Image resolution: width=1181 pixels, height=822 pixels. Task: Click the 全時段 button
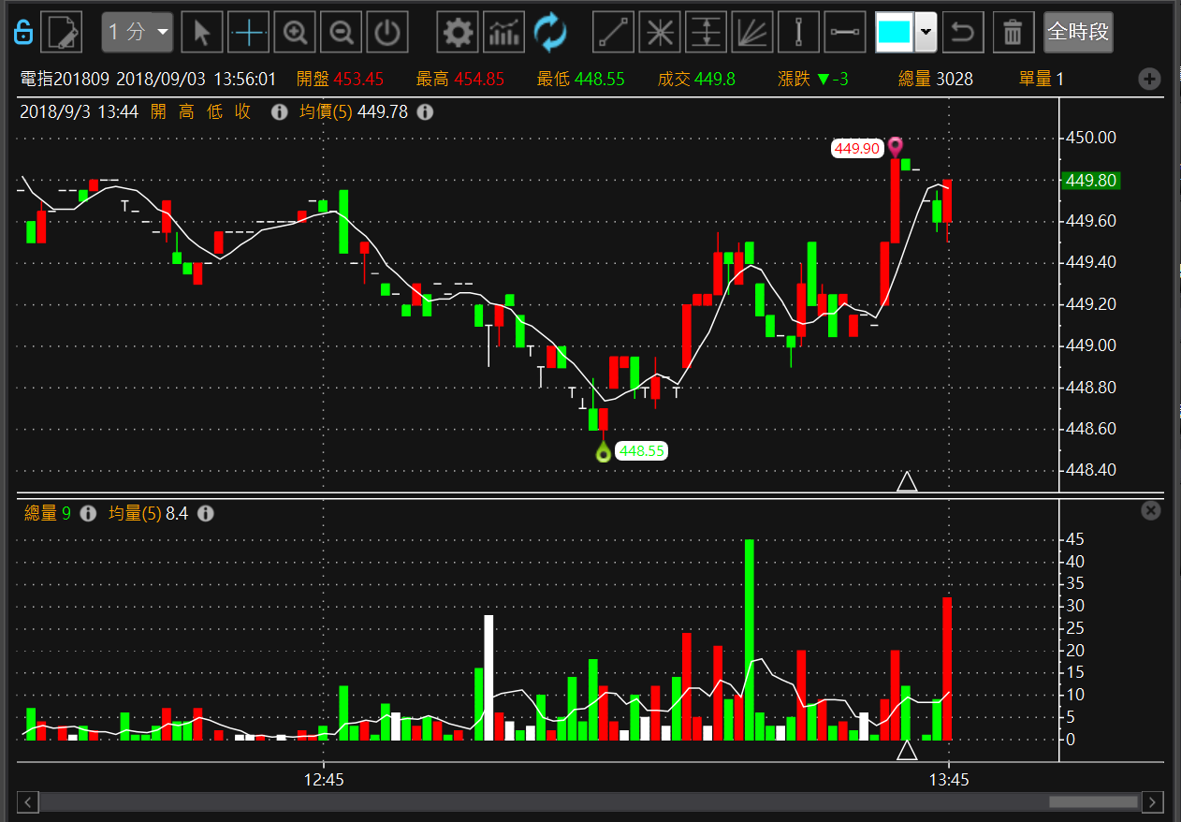tap(1078, 33)
